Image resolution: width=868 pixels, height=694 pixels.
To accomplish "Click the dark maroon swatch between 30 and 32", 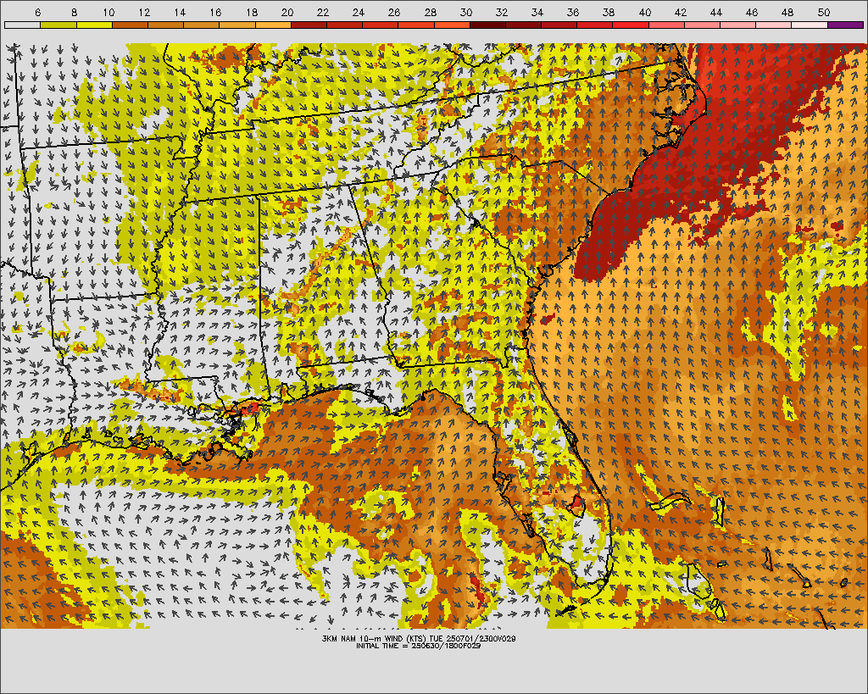I will 487,25.
